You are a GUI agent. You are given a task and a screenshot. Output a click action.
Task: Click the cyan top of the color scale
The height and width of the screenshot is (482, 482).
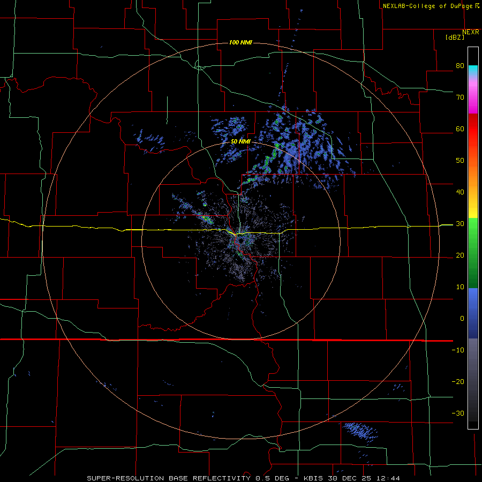coord(473,70)
